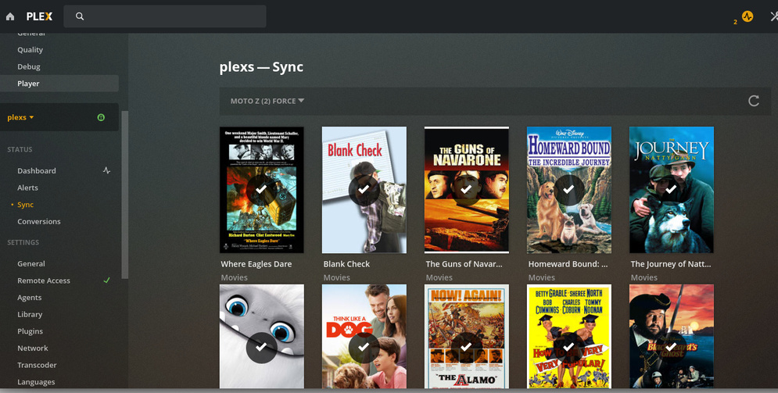Click The Journey of Natty Gann poster
This screenshot has height=393, width=778.
tap(672, 190)
